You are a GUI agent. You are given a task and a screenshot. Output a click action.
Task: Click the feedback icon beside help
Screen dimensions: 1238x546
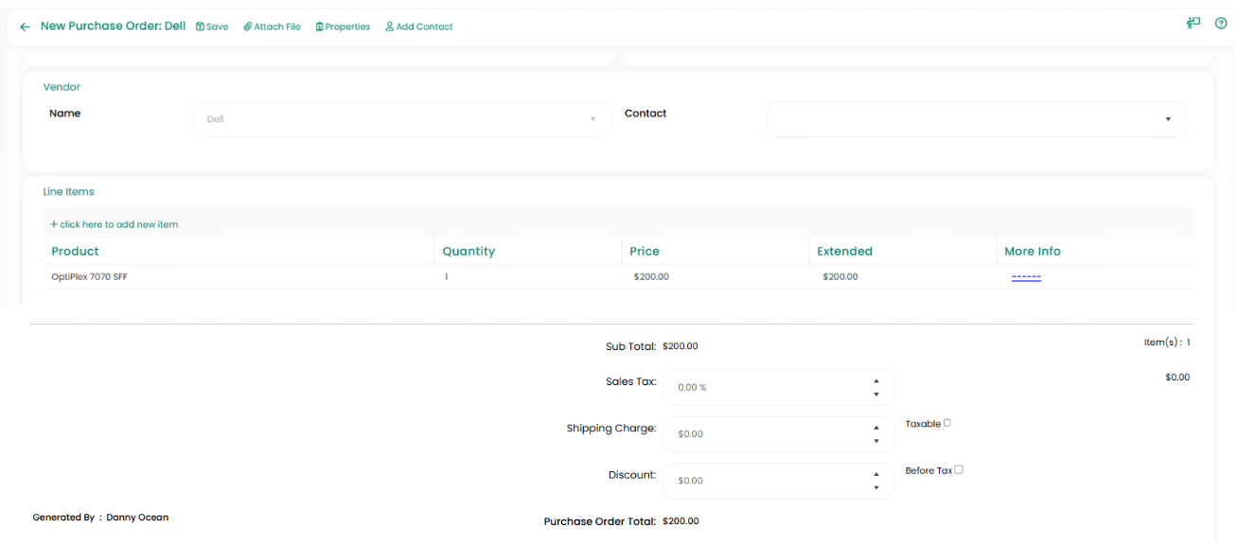pyautogui.click(x=1194, y=24)
